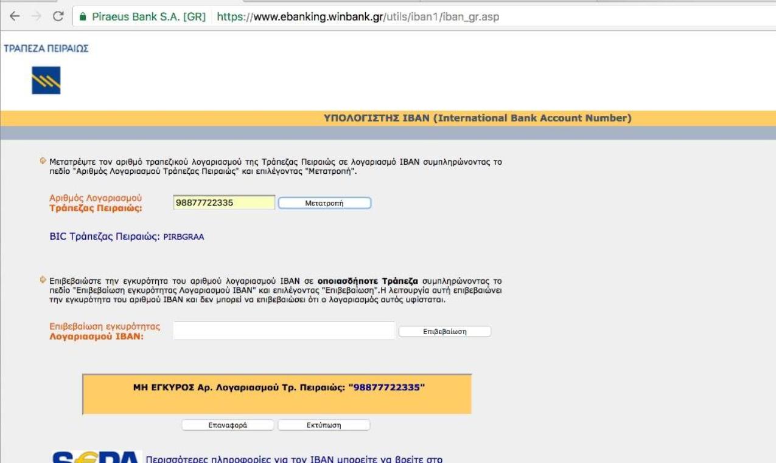Reload the page with the refresh icon
The image size is (776, 463).
coord(58,16)
